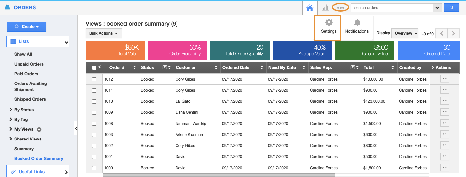Check the box for order 1011
Image resolution: width=466 pixels, height=177 pixels.
pyautogui.click(x=94, y=90)
